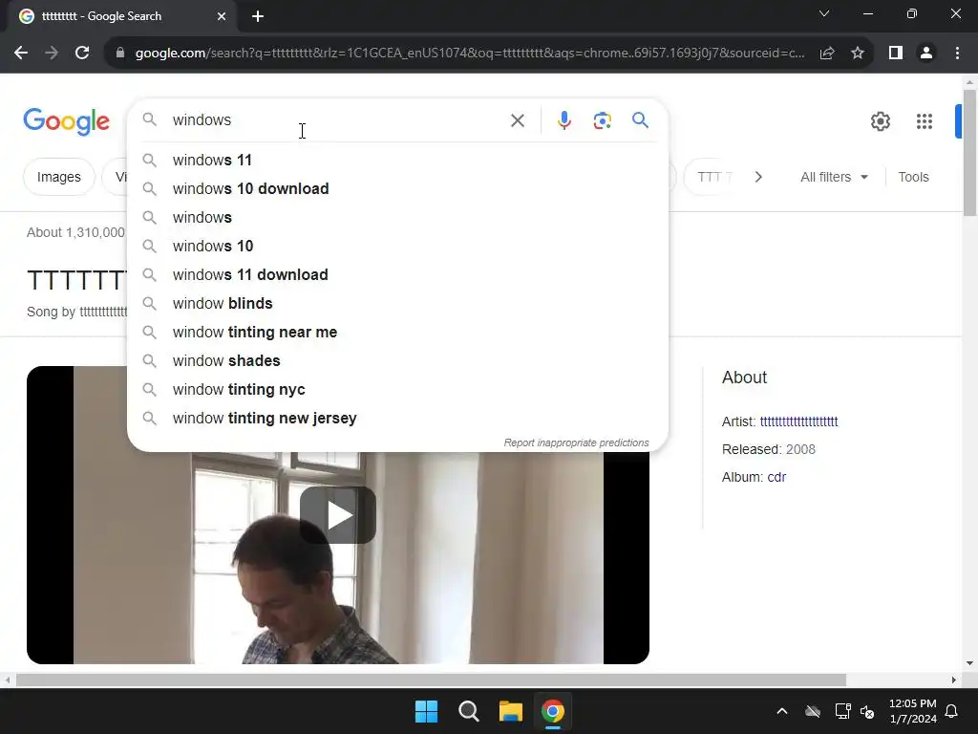Open the artist tttttttttttttttttt link
The image size is (978, 734).
click(798, 421)
